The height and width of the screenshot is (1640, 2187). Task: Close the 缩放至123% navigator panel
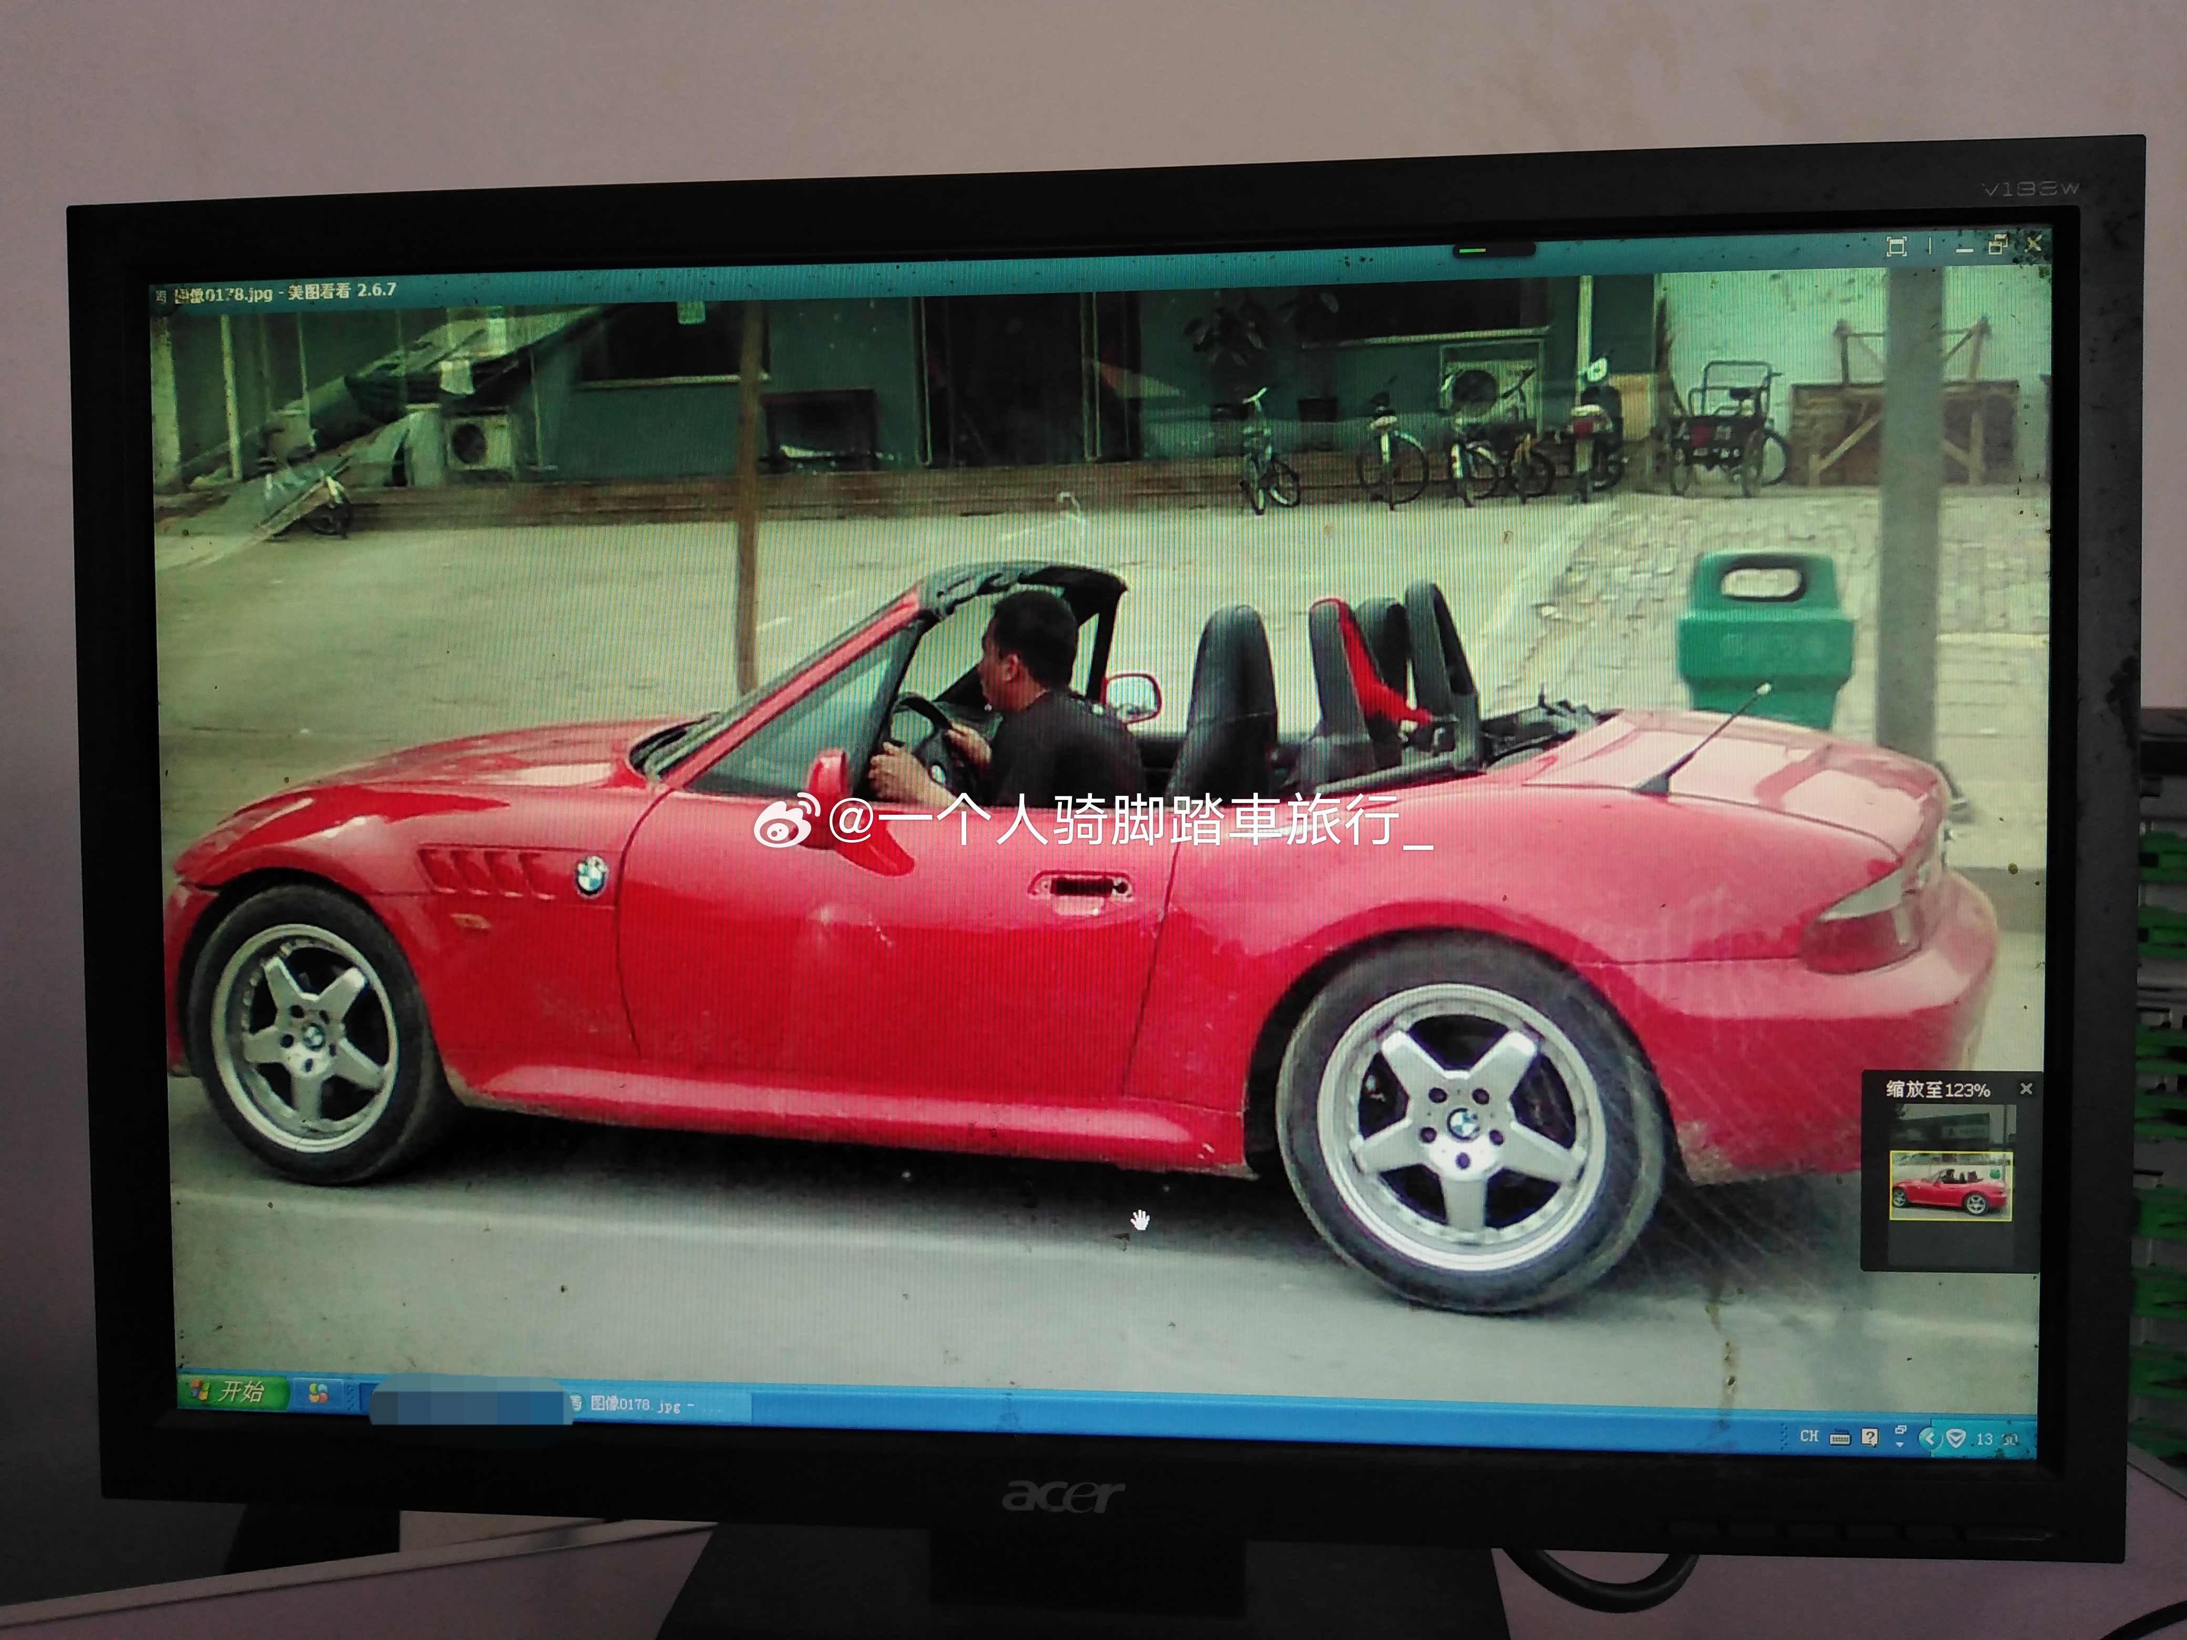pos(2026,1089)
